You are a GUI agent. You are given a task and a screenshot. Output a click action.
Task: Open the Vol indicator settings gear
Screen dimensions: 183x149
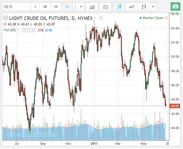(x=28, y=30)
